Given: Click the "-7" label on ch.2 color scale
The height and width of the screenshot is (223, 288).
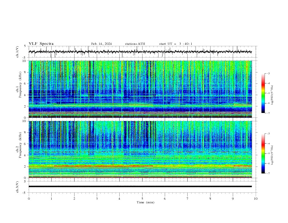Looking at the screenshot, I should 268,173.
